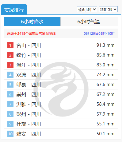
Task: Select station 什邡 - 四川
Action: coord(29,124)
